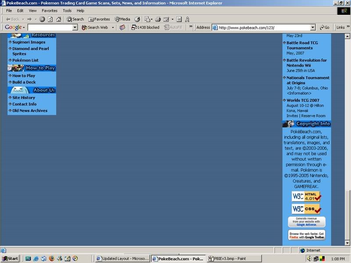This screenshot has height=263, width=351.
Task: Click the AutoFill button on Google toolbar
Action: pyautogui.click(x=173, y=27)
